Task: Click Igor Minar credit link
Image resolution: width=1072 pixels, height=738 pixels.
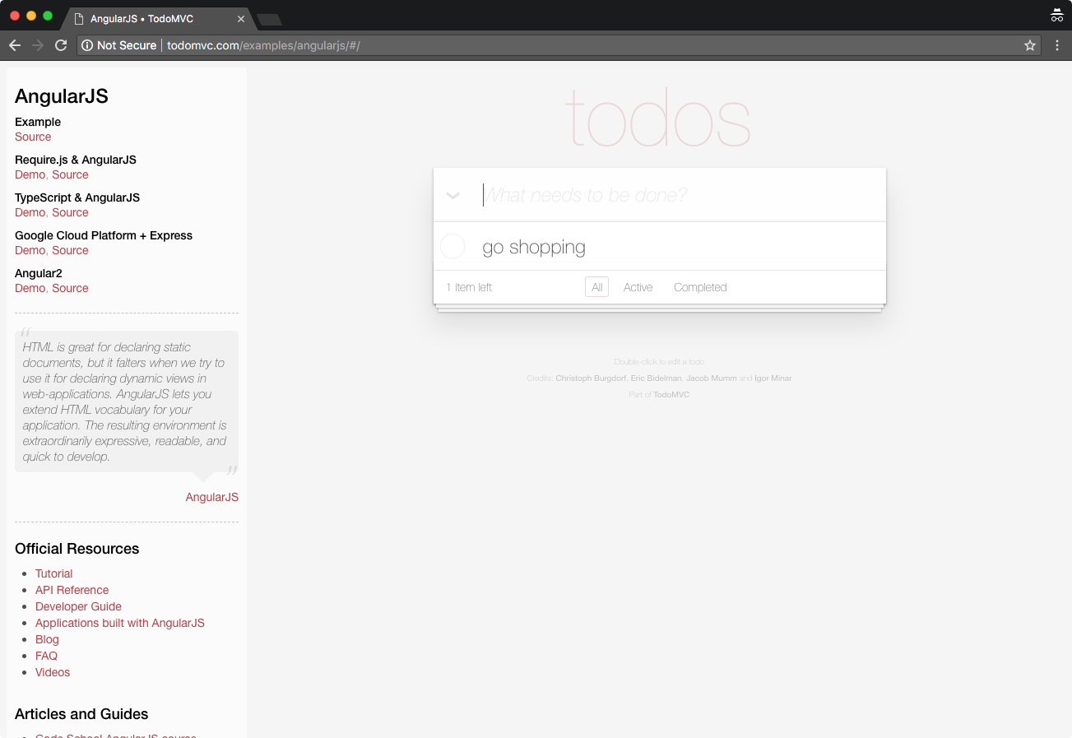Action: point(773,378)
